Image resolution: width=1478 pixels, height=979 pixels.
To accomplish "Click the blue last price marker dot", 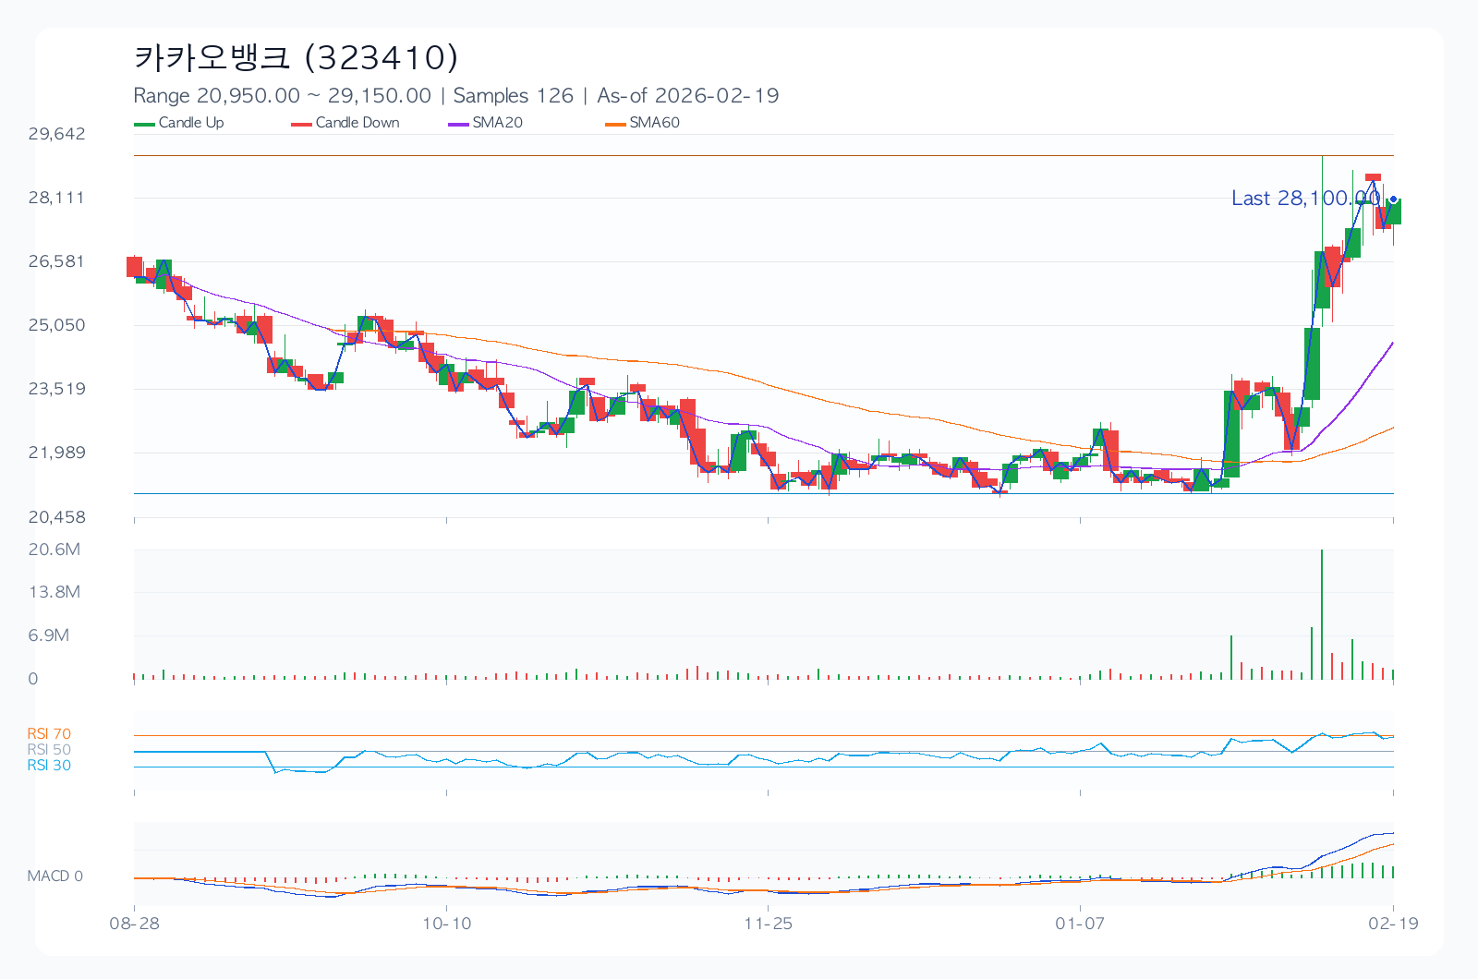I will (1393, 199).
